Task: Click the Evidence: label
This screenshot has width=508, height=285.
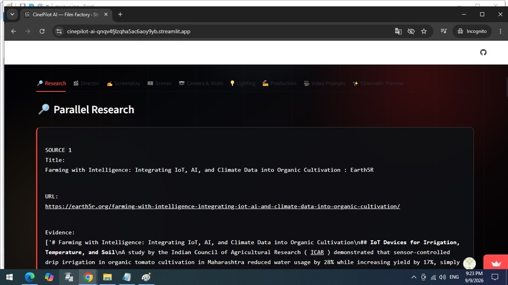Action: tap(60, 233)
